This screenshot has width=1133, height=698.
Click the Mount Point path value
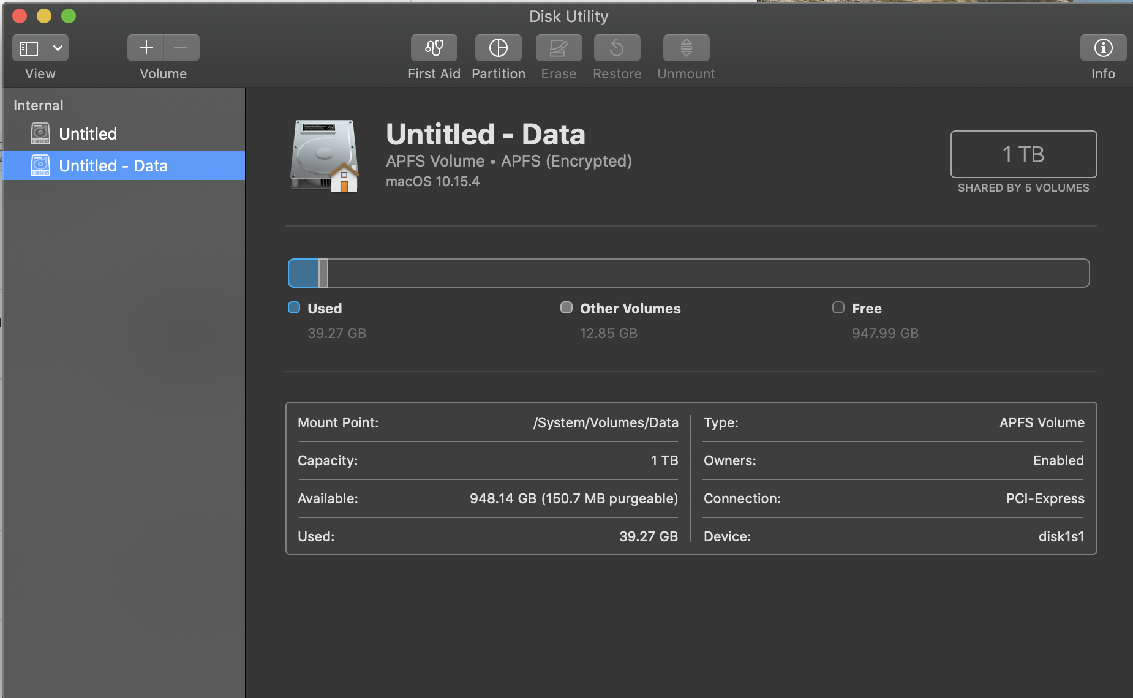click(605, 423)
